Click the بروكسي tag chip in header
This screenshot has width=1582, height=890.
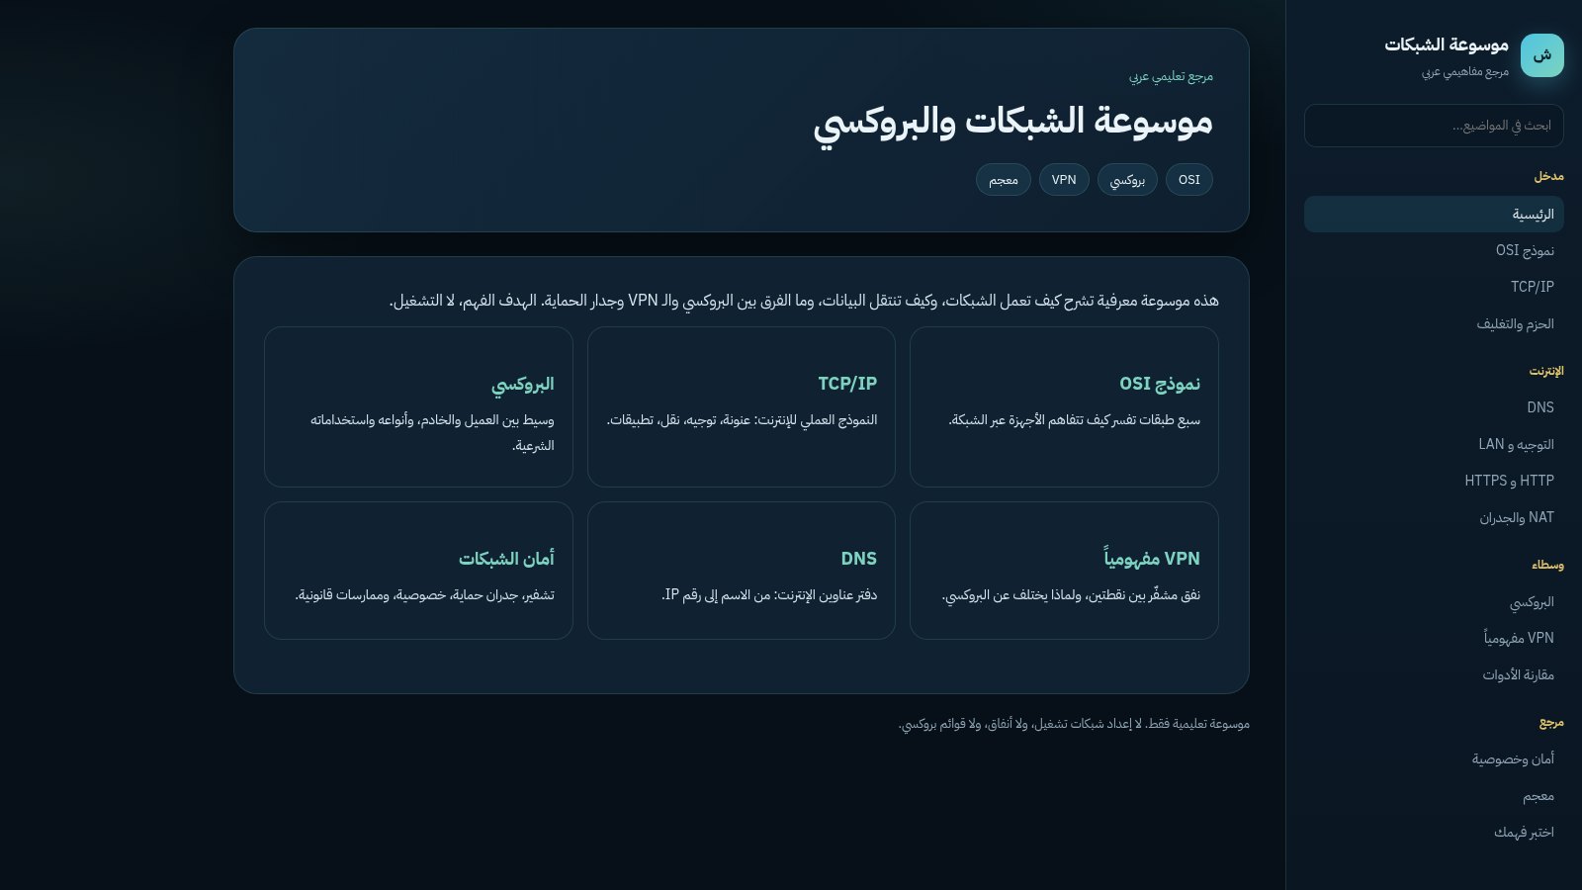point(1127,180)
